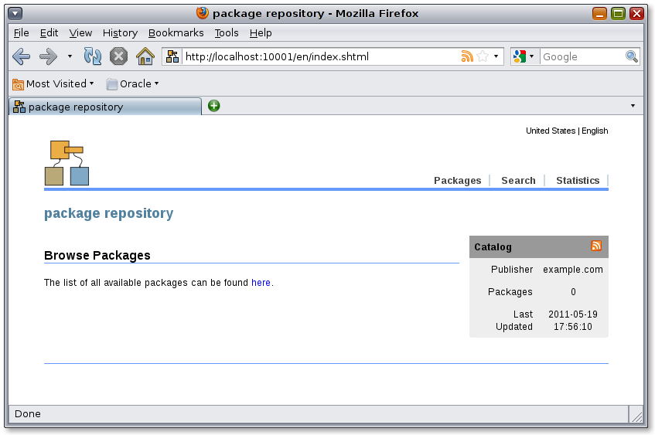The image size is (655, 435).
Task: Go to the Home page
Action: point(145,56)
